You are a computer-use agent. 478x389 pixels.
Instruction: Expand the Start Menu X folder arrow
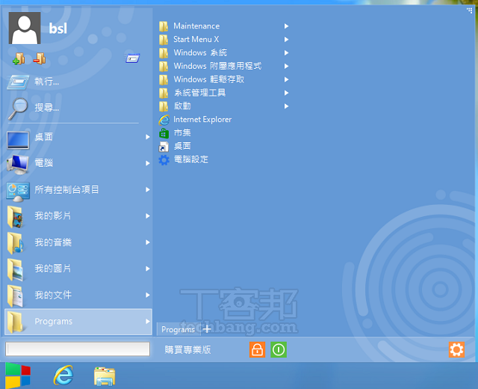point(286,40)
